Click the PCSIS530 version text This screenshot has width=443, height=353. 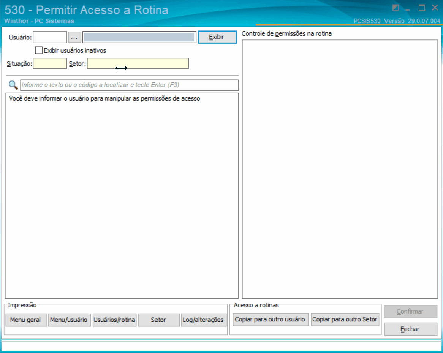397,21
